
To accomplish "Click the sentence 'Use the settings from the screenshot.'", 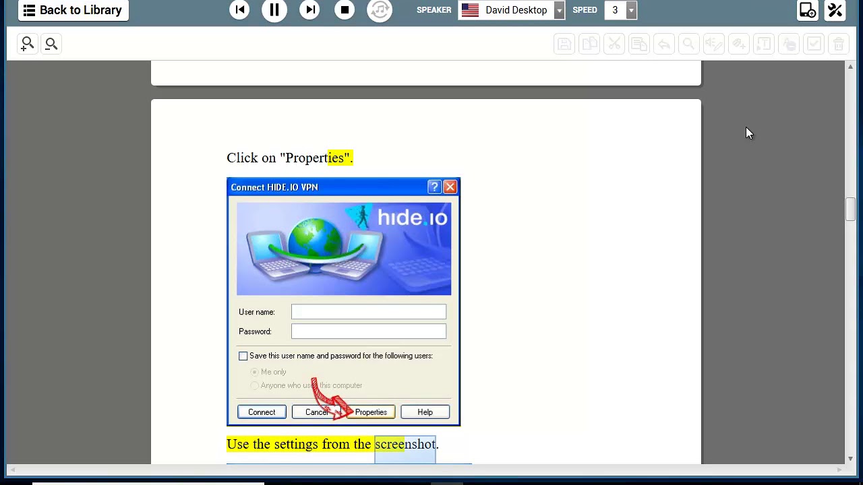I will pos(332,444).
